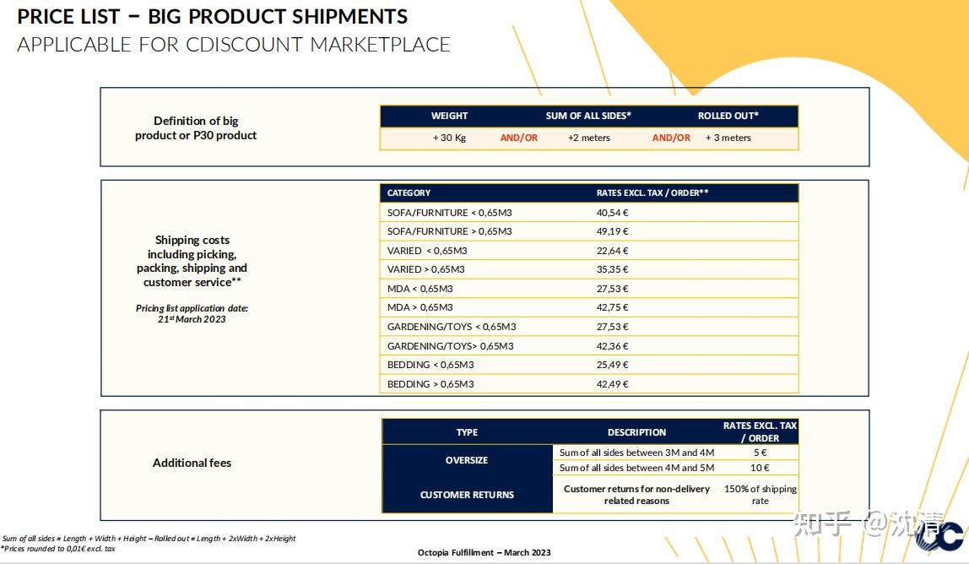Click the MDA > 0,65M3 category
Screen dimensions: 969x564
pyautogui.click(x=420, y=307)
